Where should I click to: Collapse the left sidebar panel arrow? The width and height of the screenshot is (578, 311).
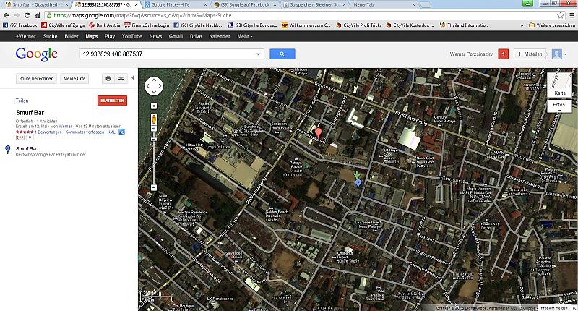tap(134, 77)
